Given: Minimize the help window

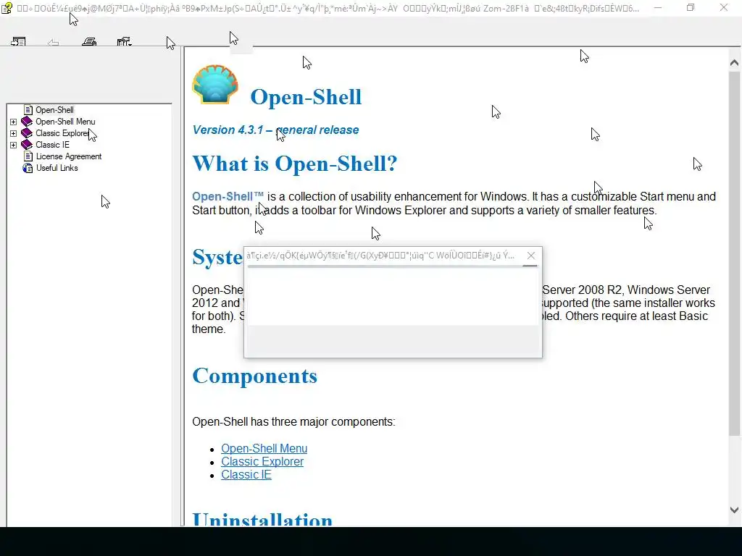Looking at the screenshot, I should [x=657, y=7].
